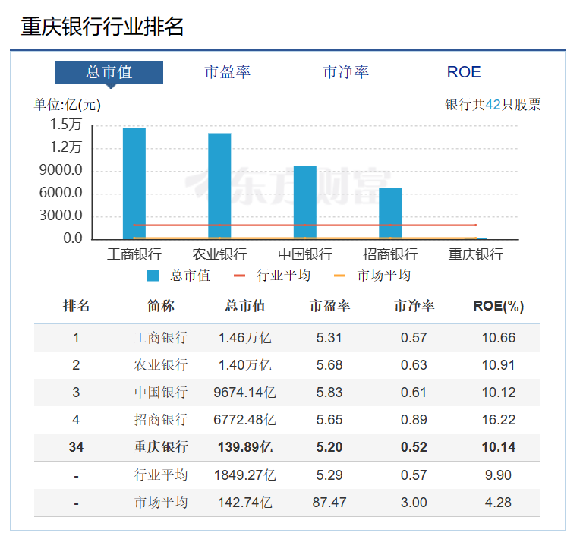Click the 农业银行 bar in the chart
Viewport: 583px width, 536px height.
point(219,185)
